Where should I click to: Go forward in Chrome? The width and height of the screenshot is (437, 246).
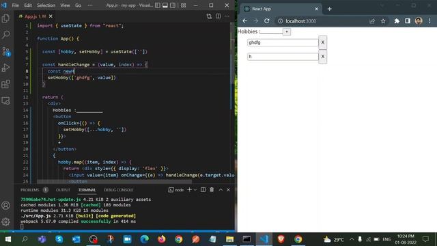pos(255,21)
